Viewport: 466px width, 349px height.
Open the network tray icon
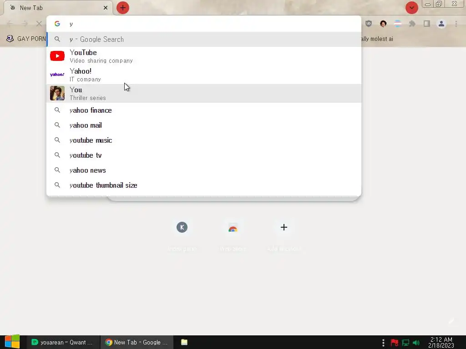(405, 343)
